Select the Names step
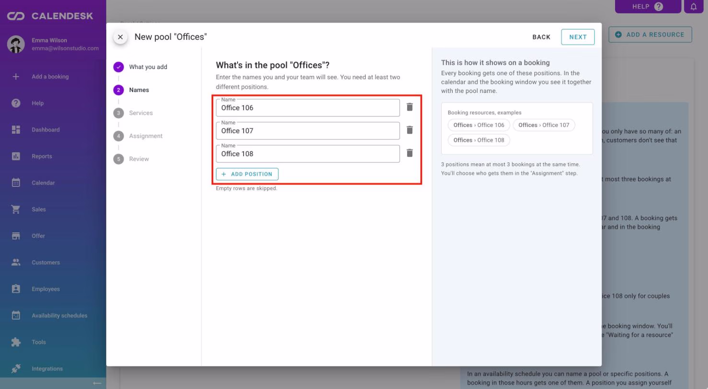The image size is (708, 389). coord(132,90)
